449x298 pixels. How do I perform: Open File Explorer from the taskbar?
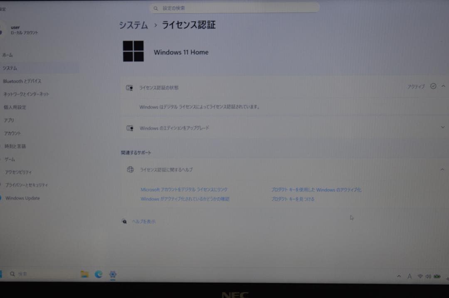click(x=84, y=274)
